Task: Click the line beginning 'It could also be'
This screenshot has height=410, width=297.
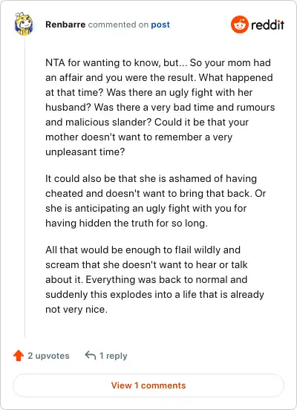Action: (151, 178)
